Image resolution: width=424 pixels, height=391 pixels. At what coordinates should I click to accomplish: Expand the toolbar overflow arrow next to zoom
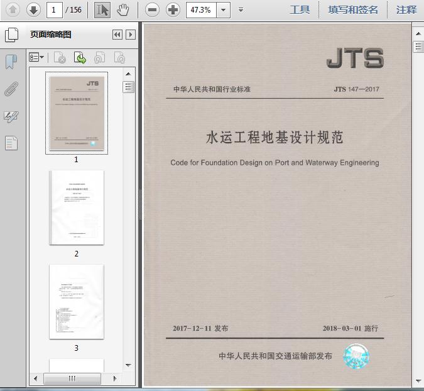pyautogui.click(x=241, y=9)
